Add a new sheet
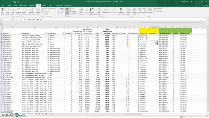Screen dimensions: 209x118 [x=52, y=114]
